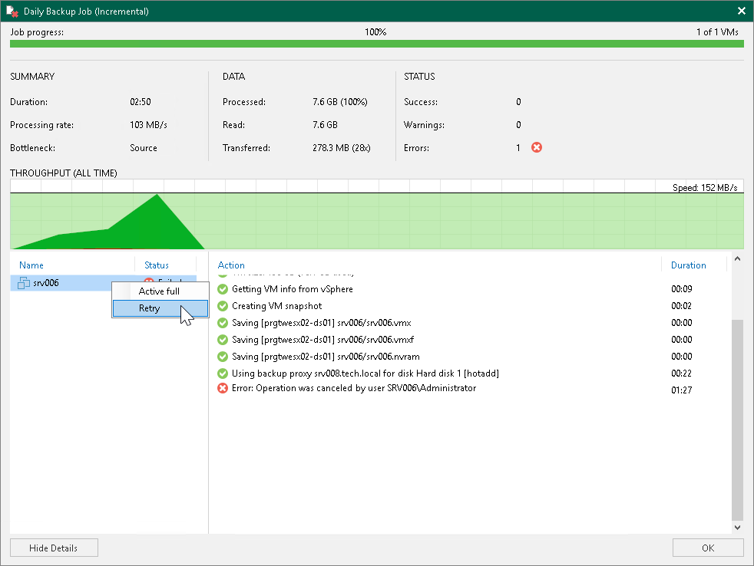Click the job progress bar showing 100%
The width and height of the screenshot is (754, 566).
pos(376,44)
